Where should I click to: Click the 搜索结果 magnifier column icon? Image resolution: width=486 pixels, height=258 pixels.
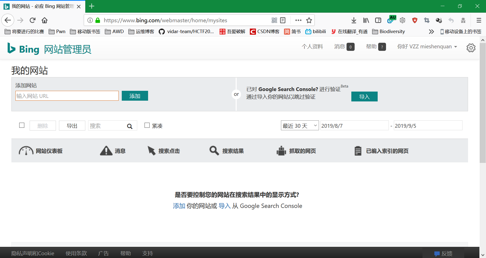tap(214, 150)
